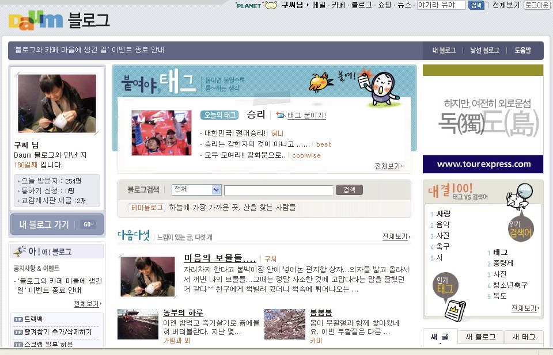Click author name coolwise
Viewport: 553px width, 355px height.
(306, 155)
